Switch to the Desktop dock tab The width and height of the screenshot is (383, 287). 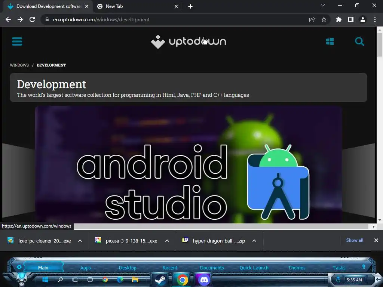click(128, 268)
